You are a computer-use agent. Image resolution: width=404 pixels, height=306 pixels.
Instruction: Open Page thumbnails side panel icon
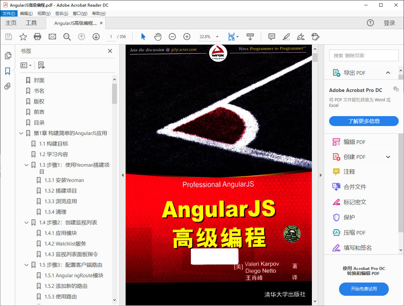[8, 56]
